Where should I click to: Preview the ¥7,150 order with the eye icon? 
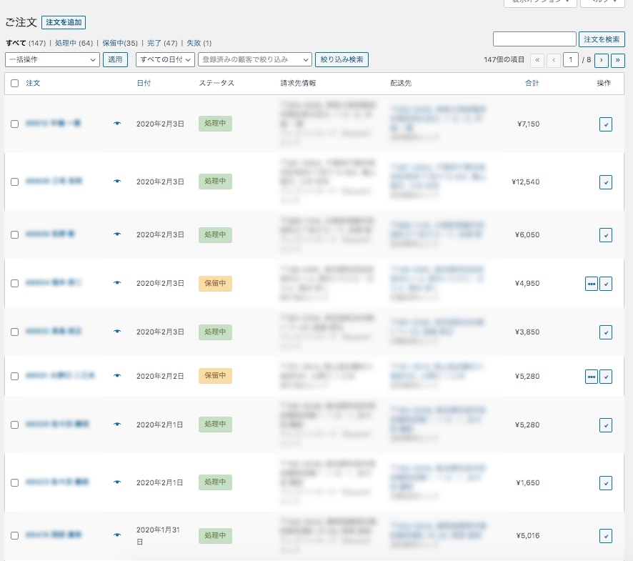click(117, 123)
